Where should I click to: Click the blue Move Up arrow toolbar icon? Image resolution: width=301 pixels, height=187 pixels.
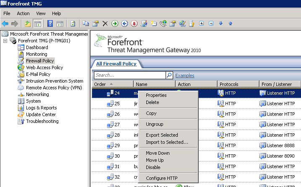click(x=230, y=23)
